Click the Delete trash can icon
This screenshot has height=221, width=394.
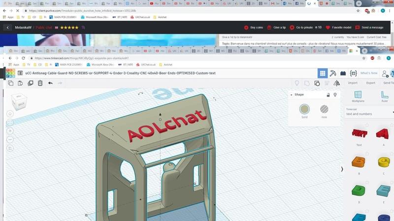[40, 83]
